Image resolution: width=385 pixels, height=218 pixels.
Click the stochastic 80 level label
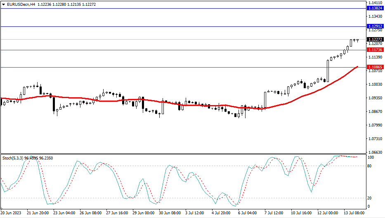coord(370,166)
